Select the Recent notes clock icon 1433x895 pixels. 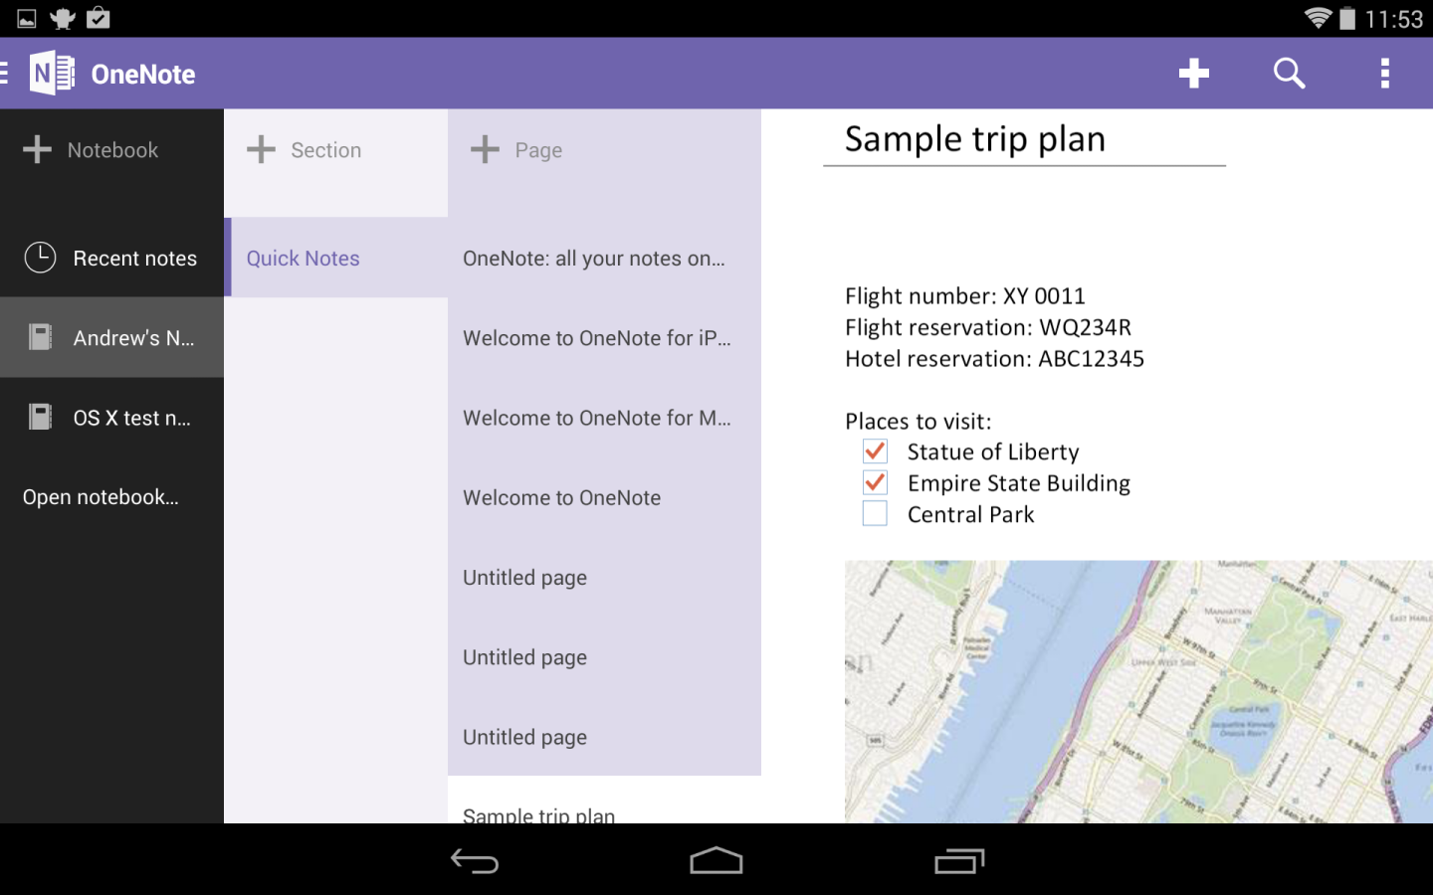tap(39, 258)
